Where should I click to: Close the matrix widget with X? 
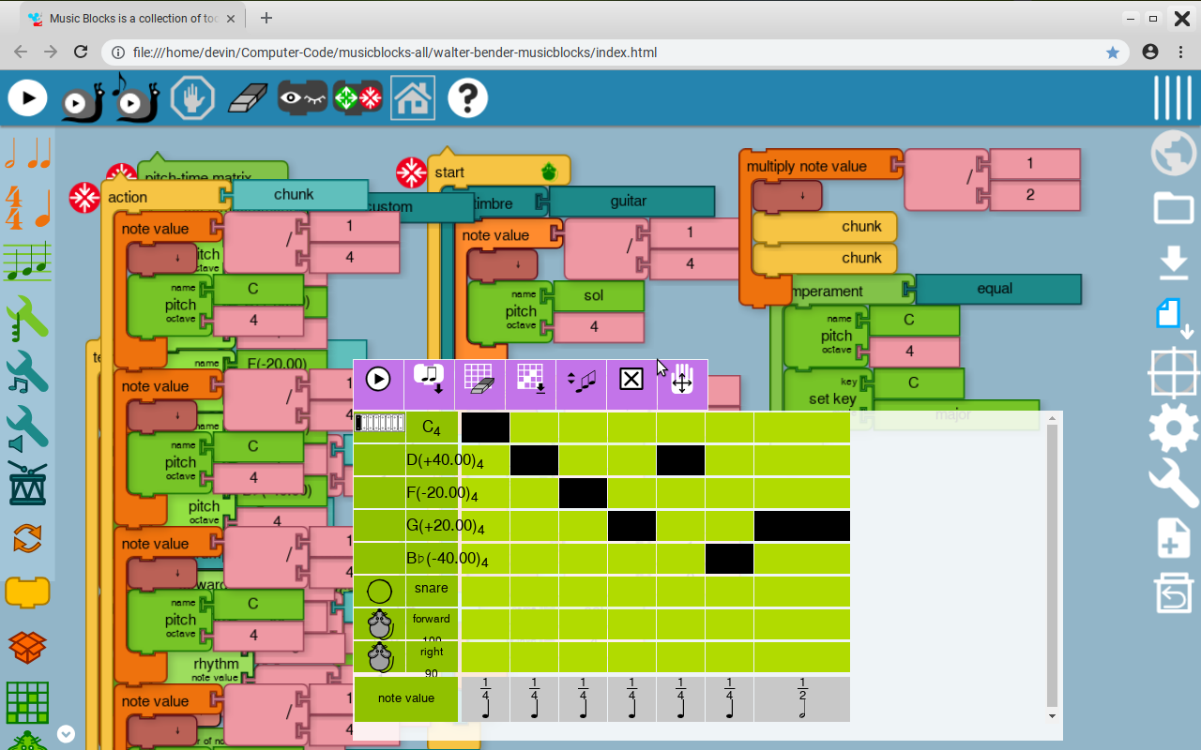[x=631, y=380]
